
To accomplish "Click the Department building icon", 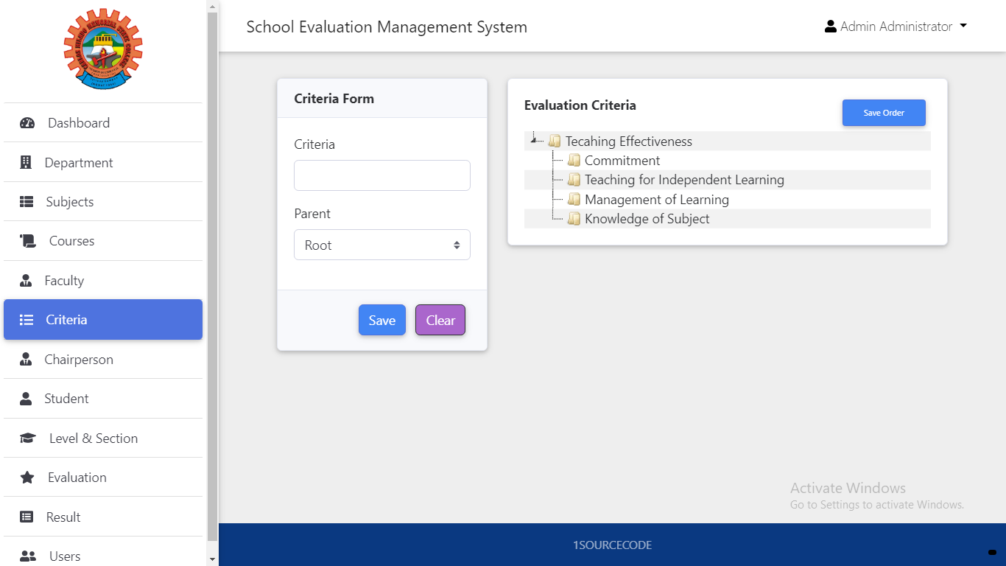I will pyautogui.click(x=27, y=162).
